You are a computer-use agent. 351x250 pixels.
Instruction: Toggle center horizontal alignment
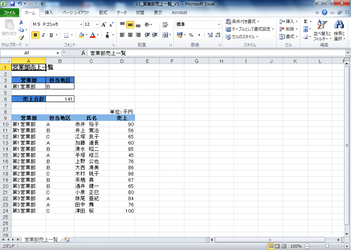pyautogui.click(x=130, y=35)
